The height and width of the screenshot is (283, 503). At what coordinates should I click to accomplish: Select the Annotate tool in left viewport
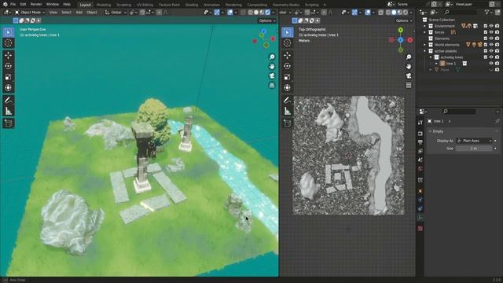click(x=9, y=100)
